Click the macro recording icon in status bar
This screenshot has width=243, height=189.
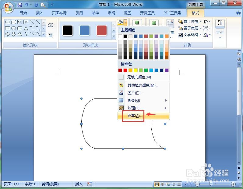tap(90, 184)
